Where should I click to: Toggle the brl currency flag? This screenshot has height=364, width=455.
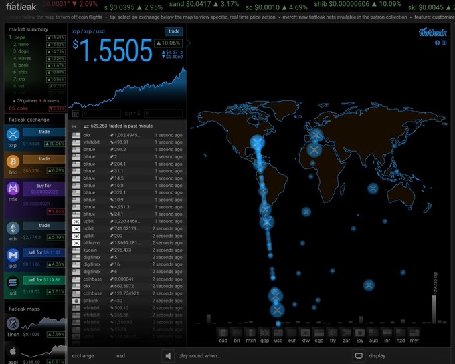(237, 333)
